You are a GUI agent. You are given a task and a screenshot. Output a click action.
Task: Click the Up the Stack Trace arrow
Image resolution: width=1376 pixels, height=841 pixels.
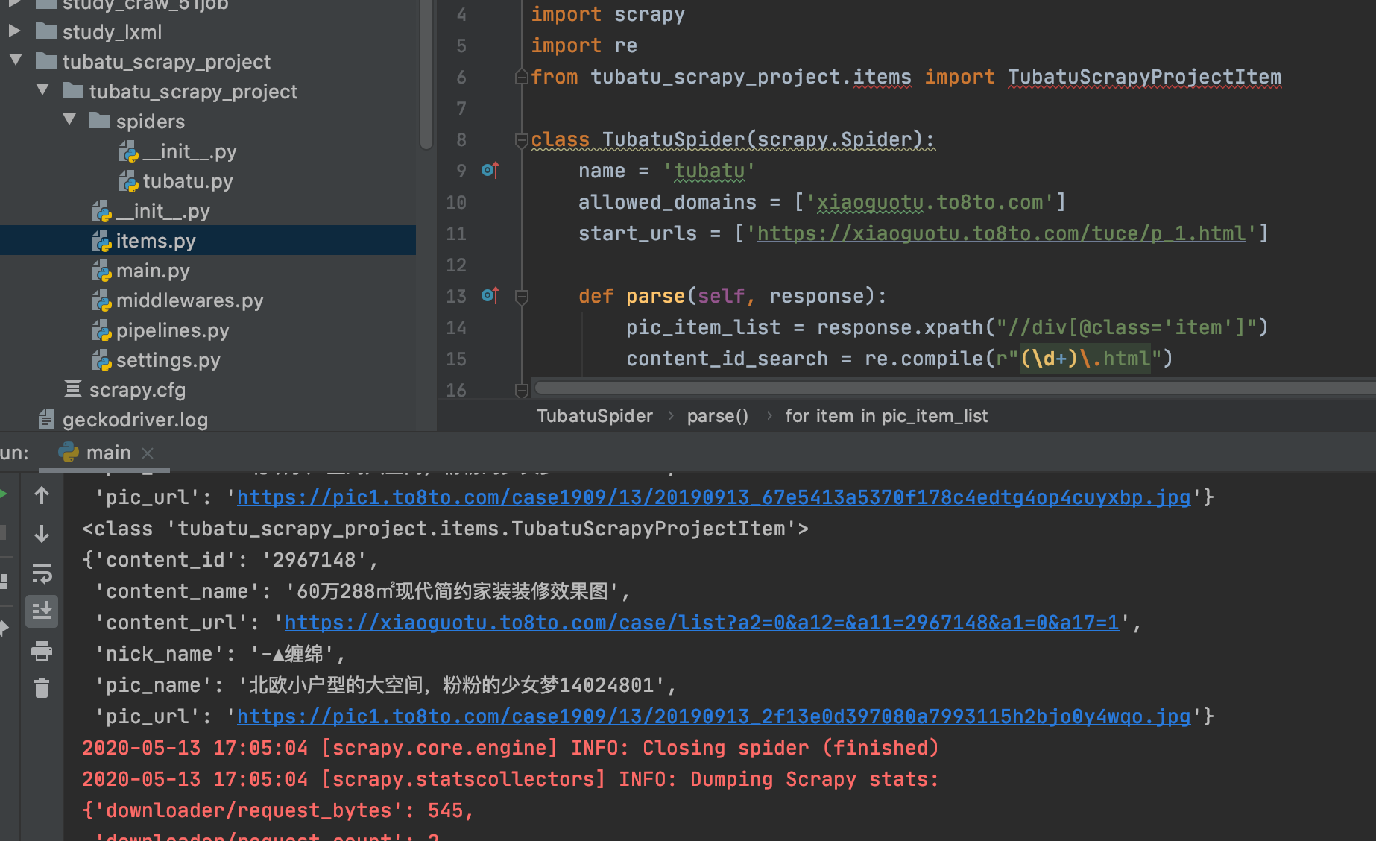point(42,496)
